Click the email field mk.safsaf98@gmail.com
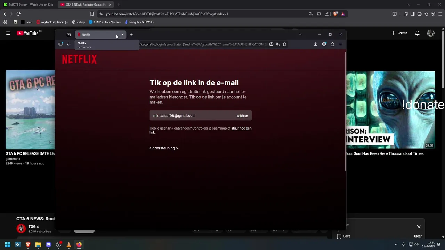445x250 pixels. click(x=201, y=116)
